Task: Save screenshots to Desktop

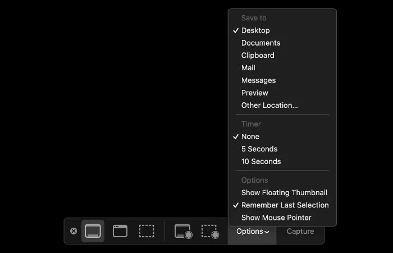Action: pyautogui.click(x=255, y=30)
